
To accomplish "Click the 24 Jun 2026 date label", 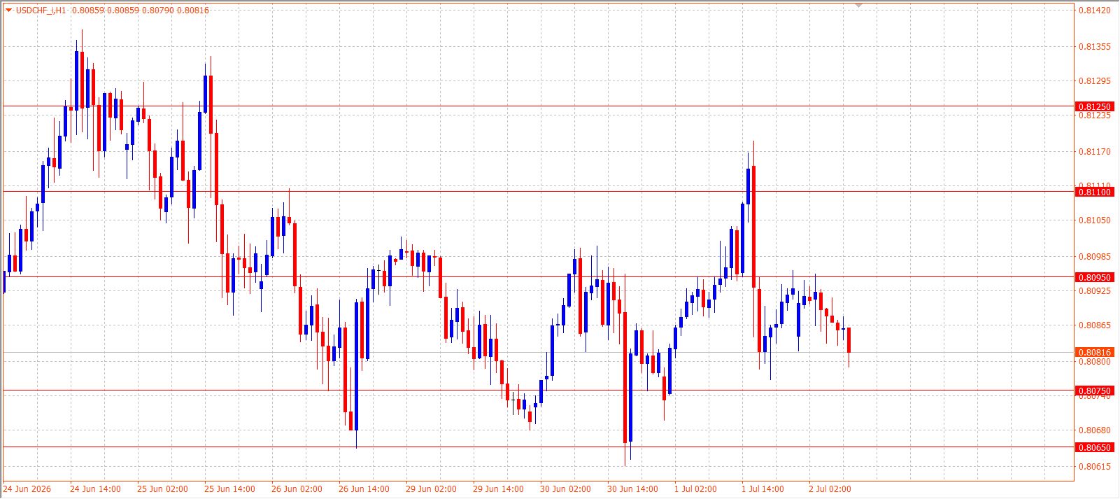I will 27,489.
